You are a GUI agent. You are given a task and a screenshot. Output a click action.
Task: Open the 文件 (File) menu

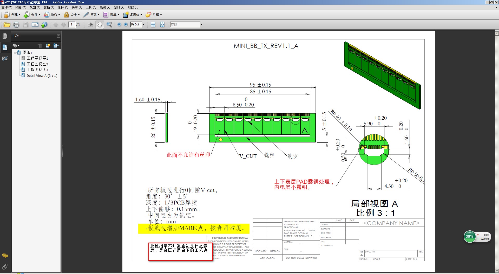[x=7, y=7]
